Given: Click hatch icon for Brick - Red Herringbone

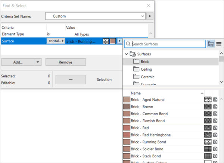Looking at the screenshot, I should click(x=208, y=135).
